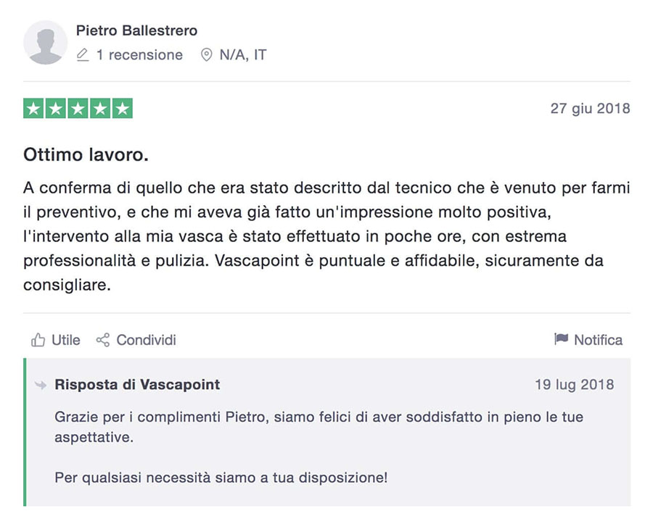Click the share Condividi icon
Viewport: 653px width, 529px height.
click(103, 340)
